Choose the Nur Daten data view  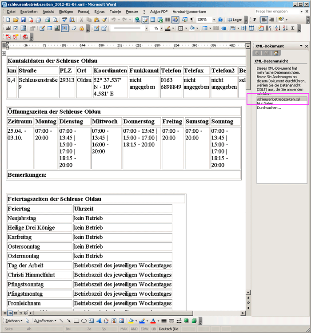[265, 103]
